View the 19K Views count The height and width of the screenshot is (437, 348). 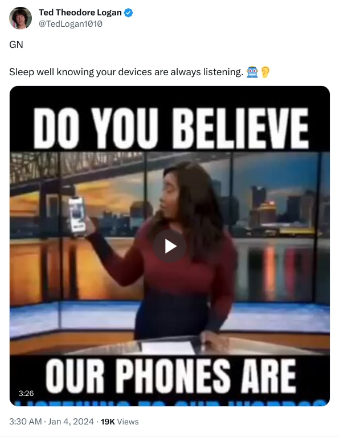coord(120,422)
